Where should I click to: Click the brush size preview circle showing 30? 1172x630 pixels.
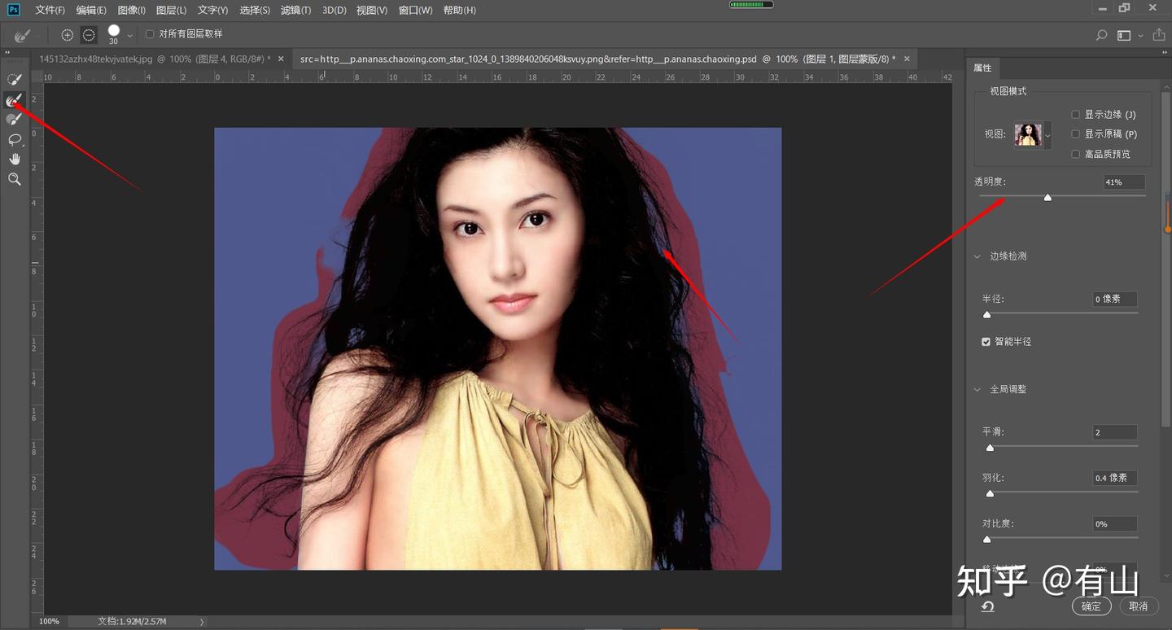click(x=113, y=31)
